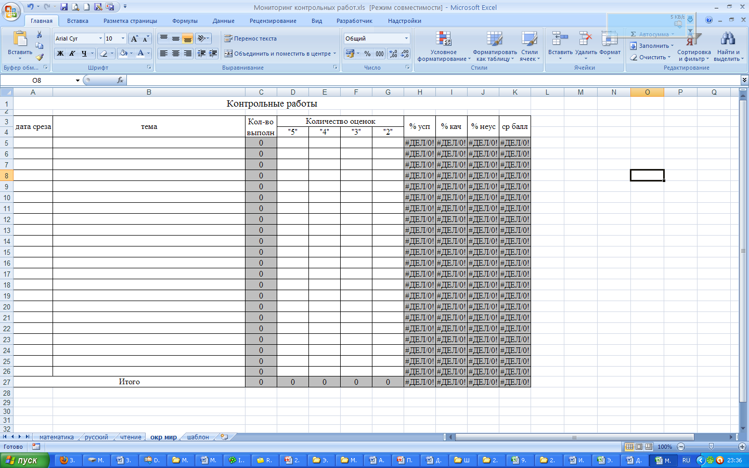
Task: Click the Вставить paste button
Action: tap(20, 45)
